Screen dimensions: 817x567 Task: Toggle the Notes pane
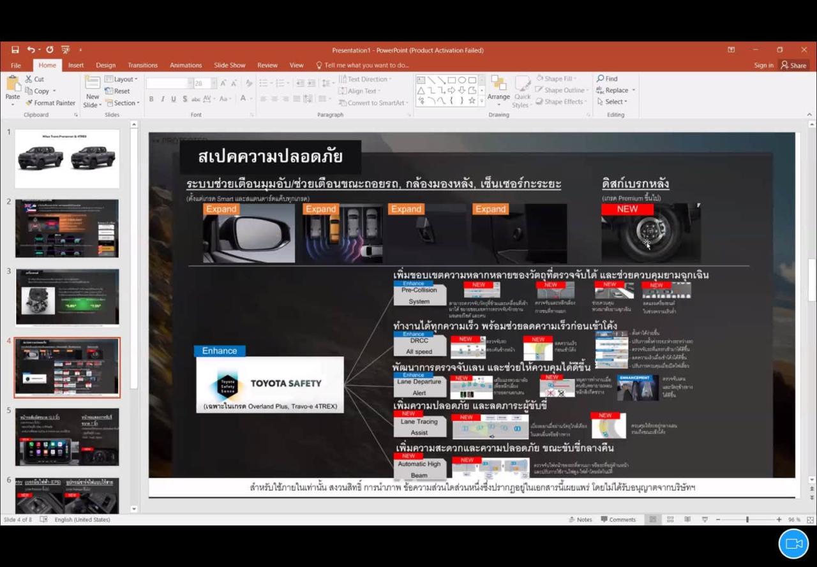point(580,520)
